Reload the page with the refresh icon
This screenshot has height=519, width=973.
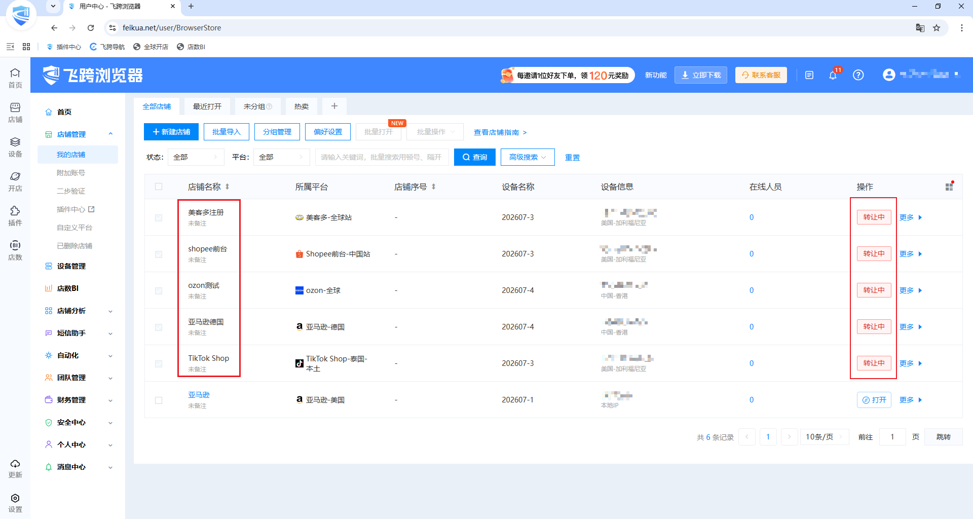click(x=91, y=28)
